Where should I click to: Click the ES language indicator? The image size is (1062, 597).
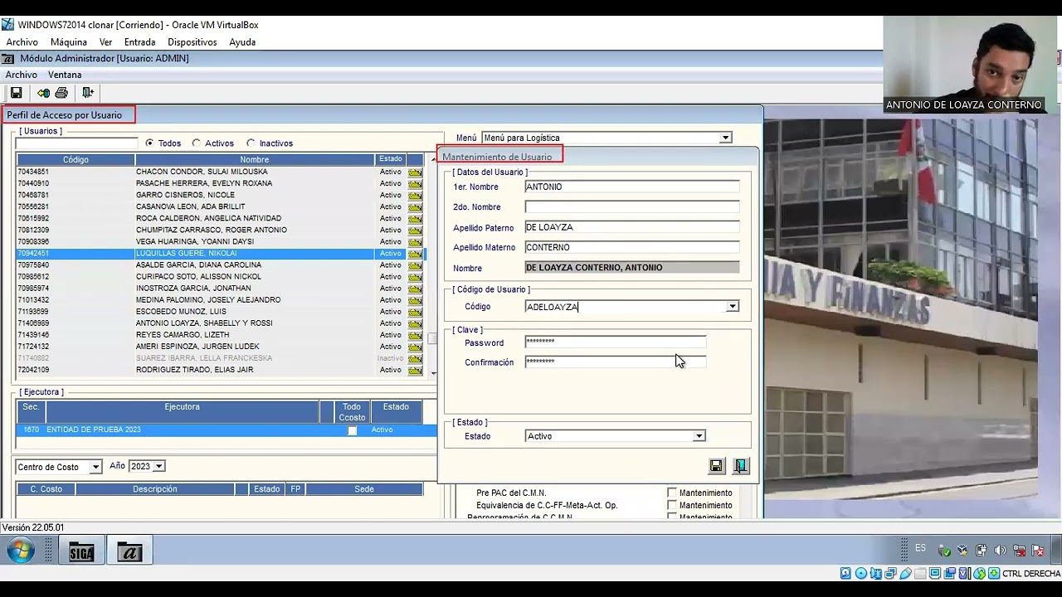(x=920, y=548)
